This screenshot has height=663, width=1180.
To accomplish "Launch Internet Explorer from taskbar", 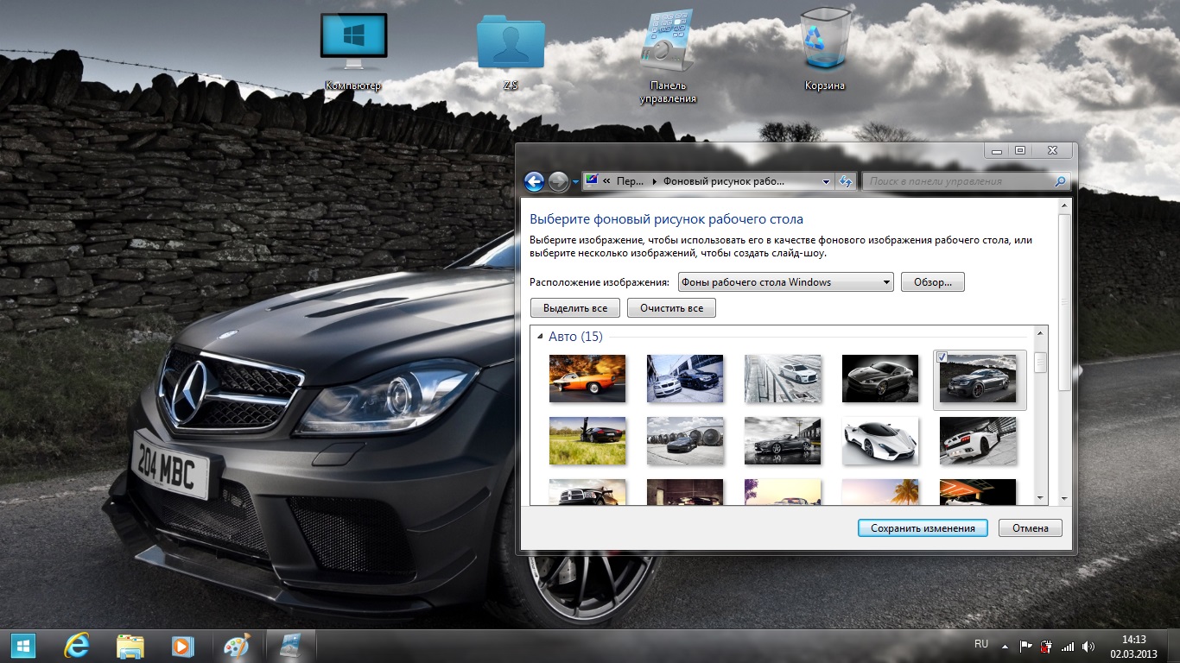I will point(77,646).
